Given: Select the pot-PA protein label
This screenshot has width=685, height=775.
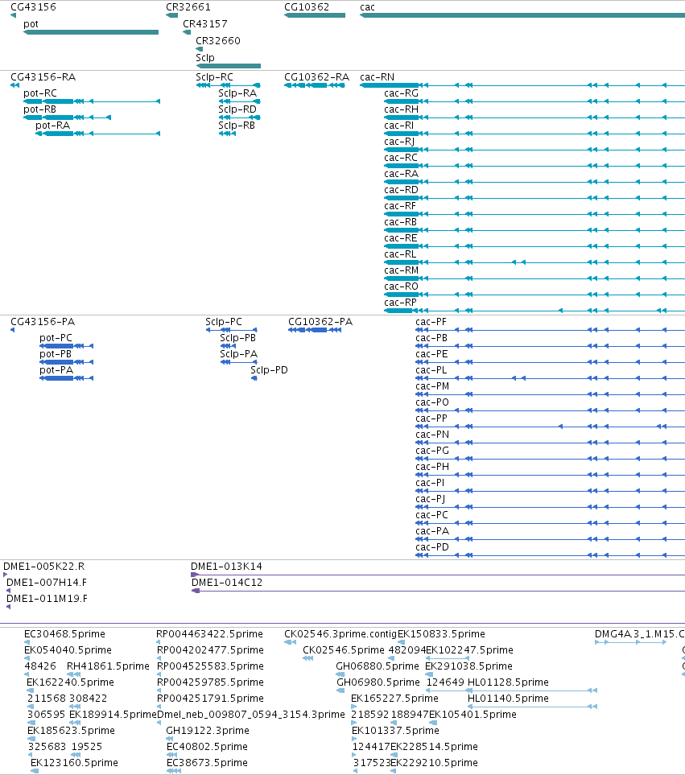Looking at the screenshot, I should click(x=56, y=370).
